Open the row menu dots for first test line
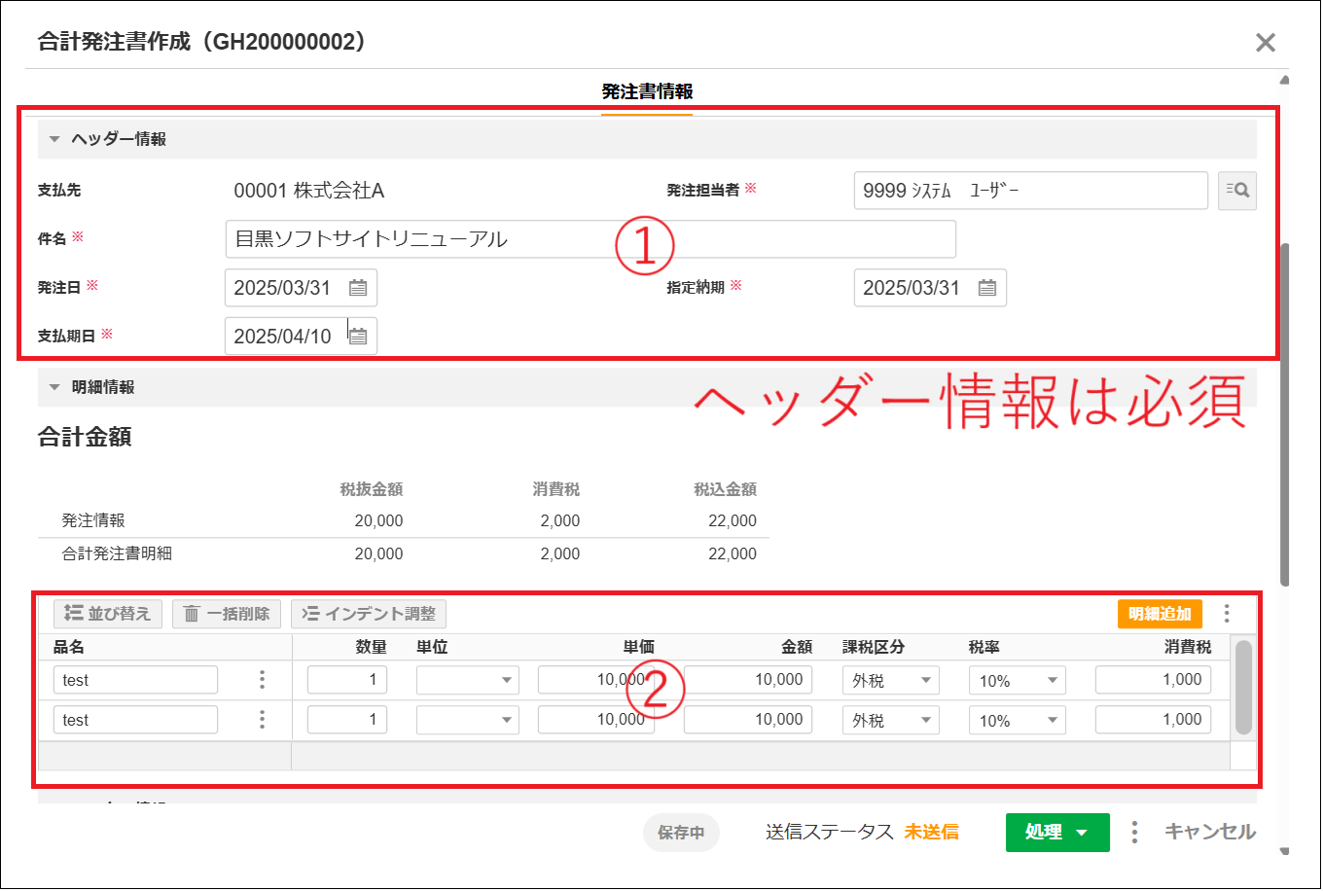This screenshot has width=1323, height=891. tap(262, 680)
